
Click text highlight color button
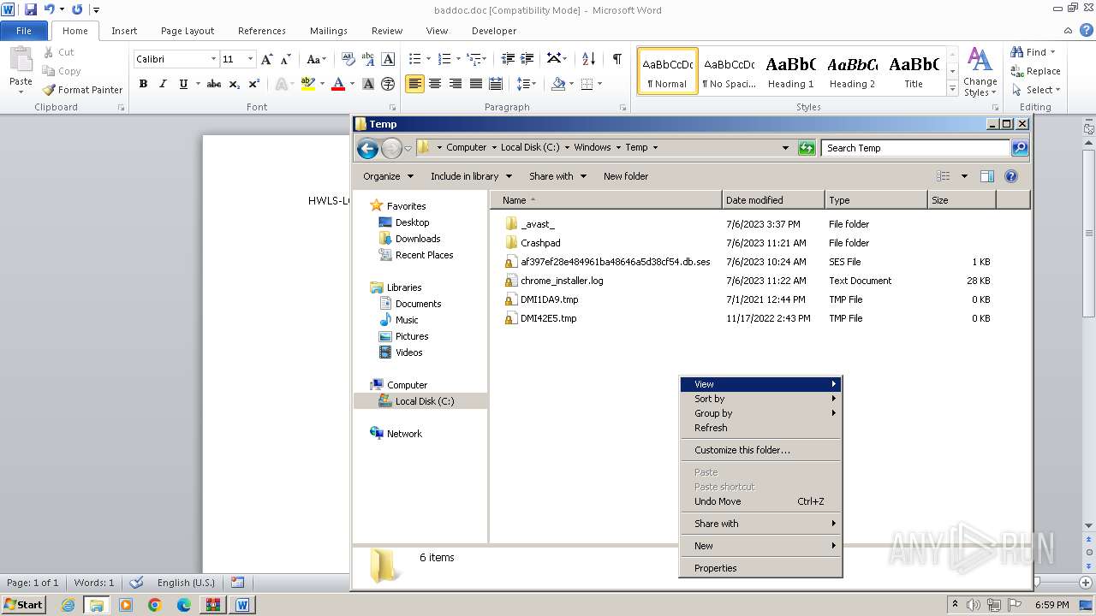308,84
